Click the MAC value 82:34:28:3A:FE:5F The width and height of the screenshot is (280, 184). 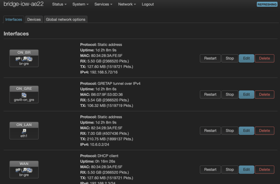click(x=107, y=128)
